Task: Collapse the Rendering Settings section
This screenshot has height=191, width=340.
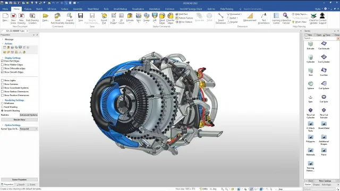Action: (3, 100)
